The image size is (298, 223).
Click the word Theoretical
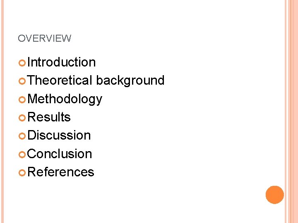pos(60,81)
